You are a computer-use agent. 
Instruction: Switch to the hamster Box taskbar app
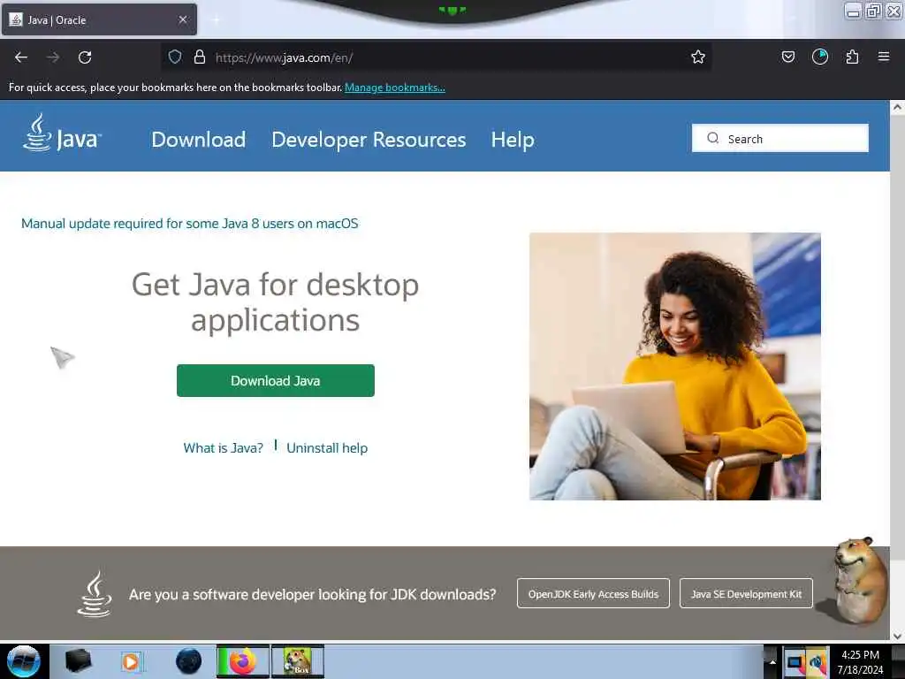coord(298,661)
